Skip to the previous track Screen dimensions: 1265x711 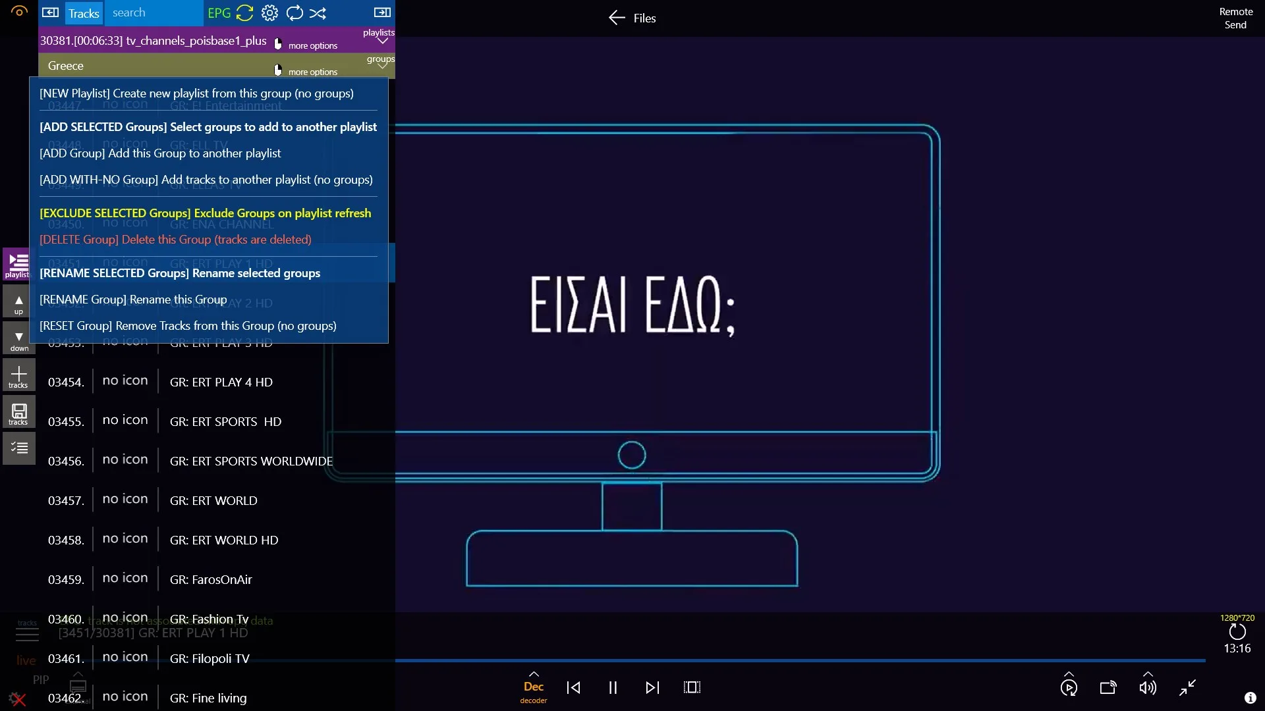tap(573, 687)
